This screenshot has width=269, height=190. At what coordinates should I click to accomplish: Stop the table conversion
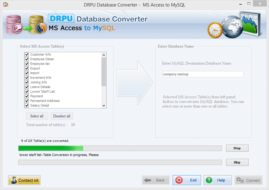237,148
